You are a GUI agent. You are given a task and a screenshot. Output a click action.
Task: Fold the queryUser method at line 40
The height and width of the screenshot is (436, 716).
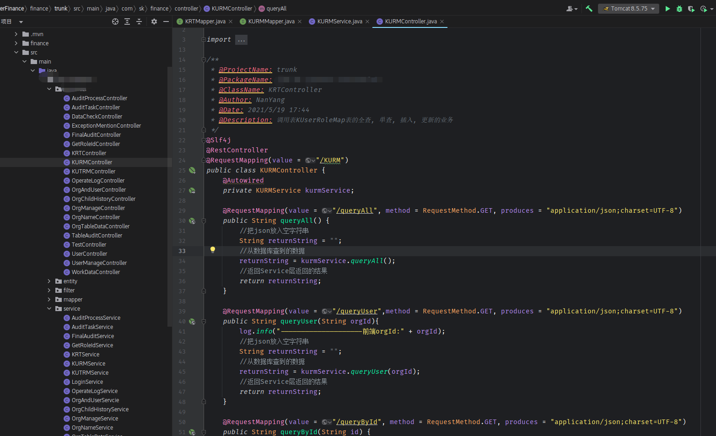204,321
